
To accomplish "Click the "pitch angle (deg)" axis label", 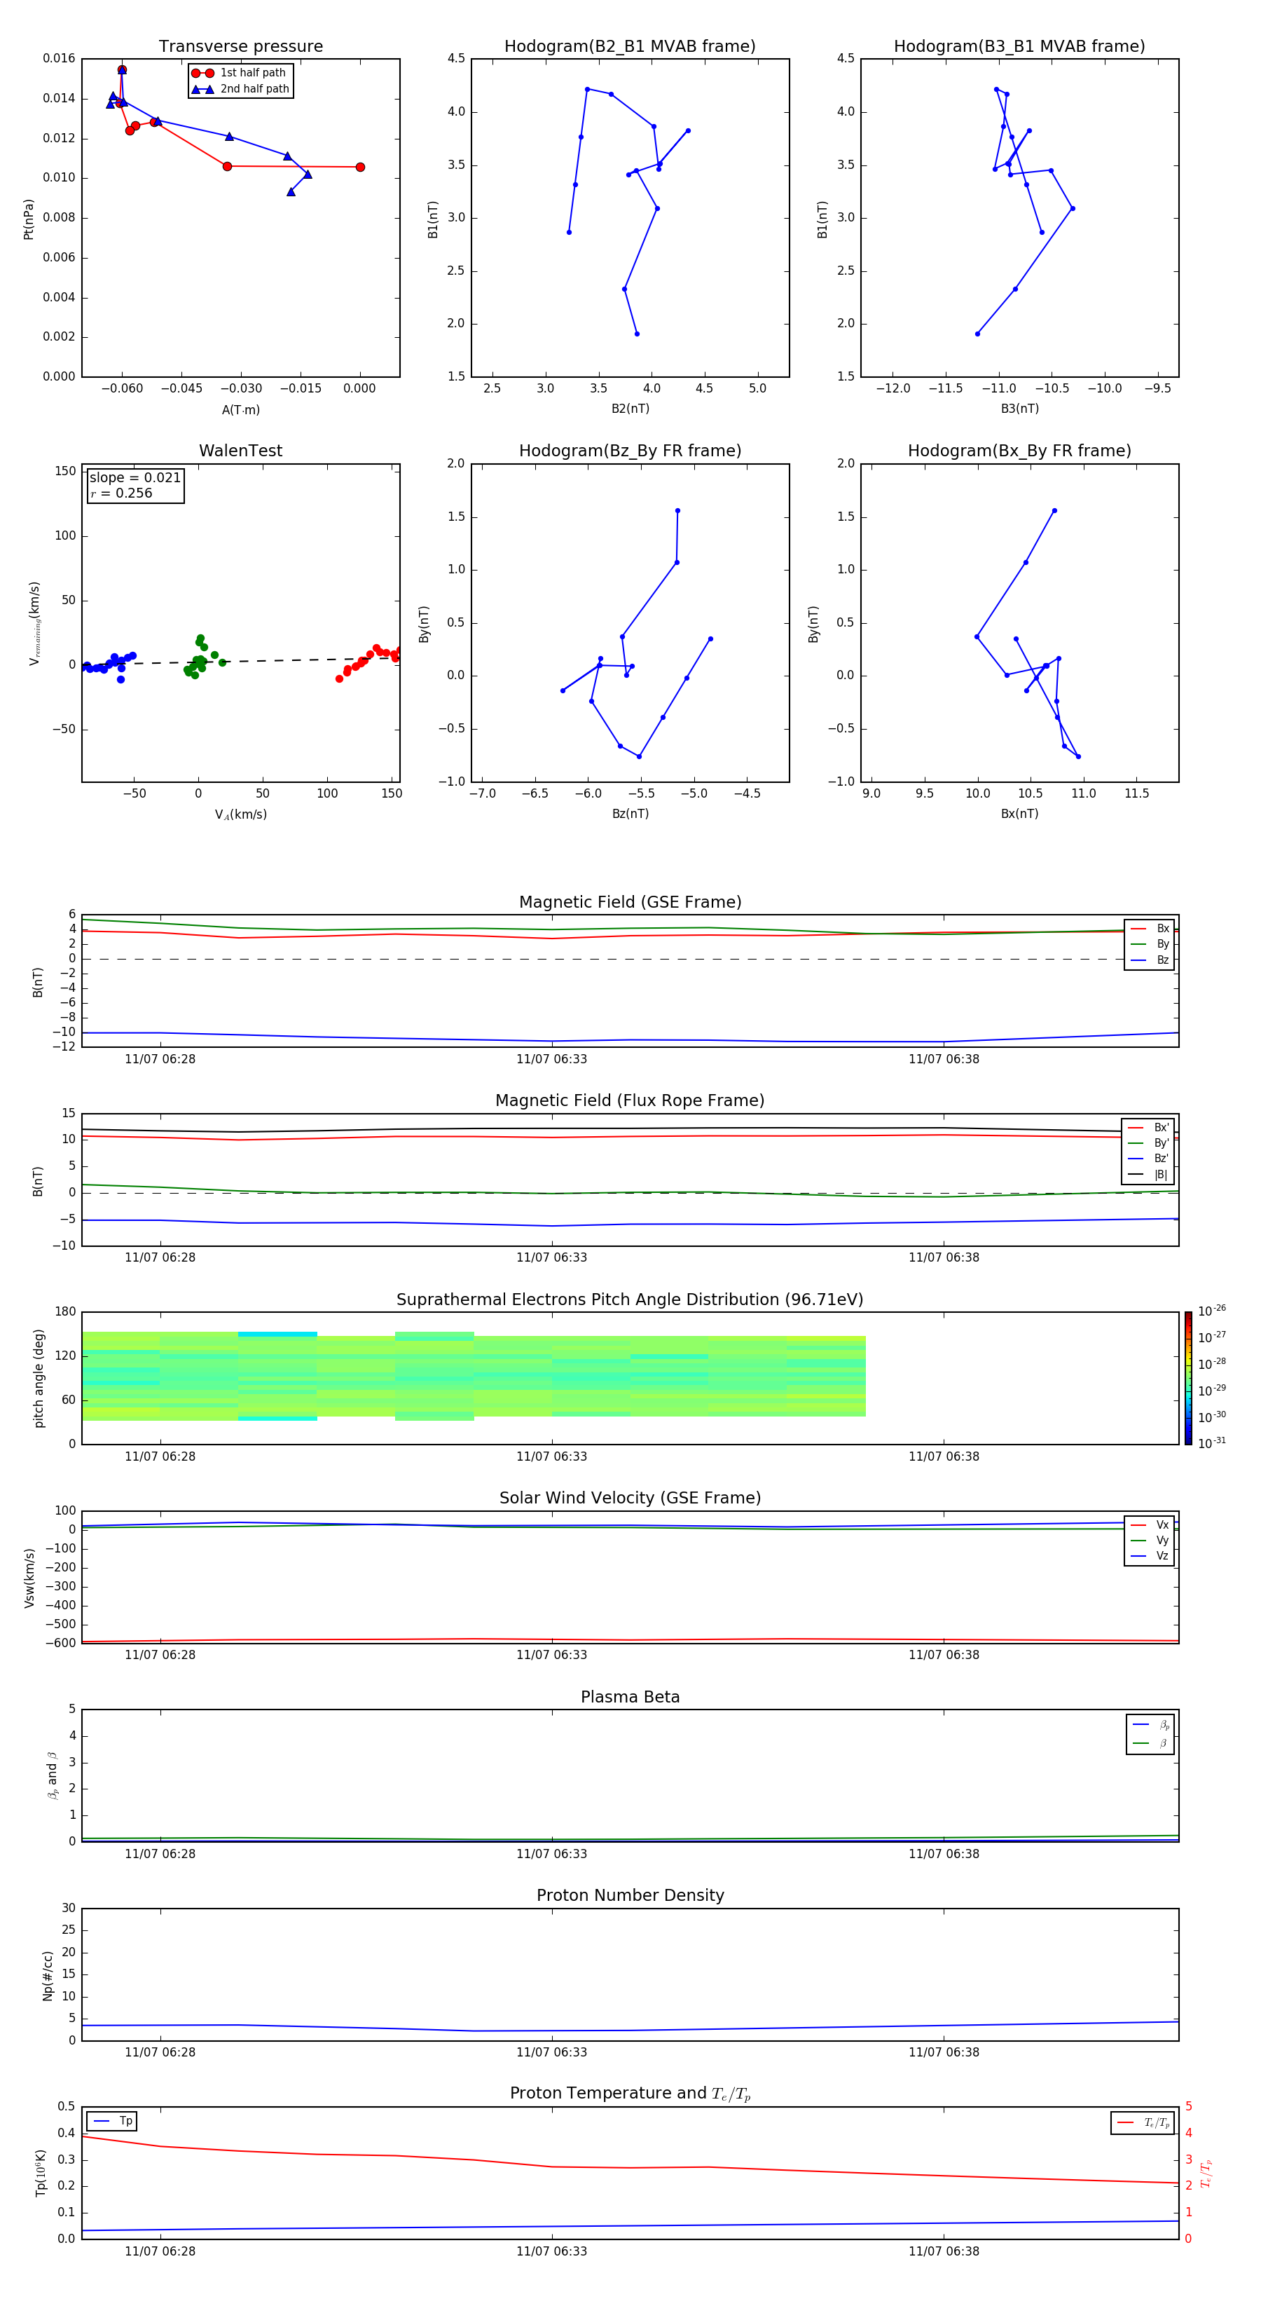I will click(39, 1378).
